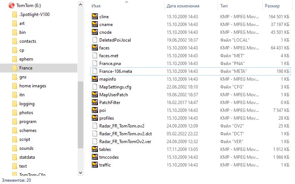Select file name DeletedPoi.local

click(x=115, y=40)
